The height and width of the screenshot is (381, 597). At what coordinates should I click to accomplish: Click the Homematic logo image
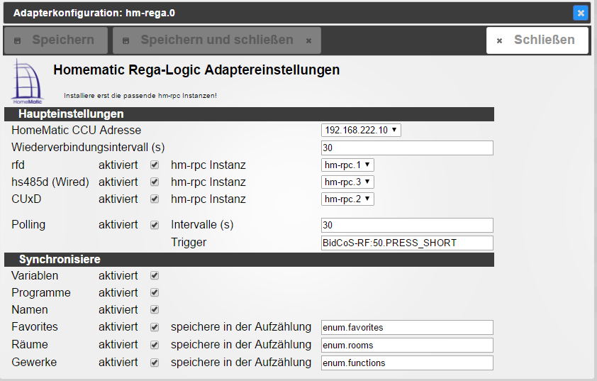tap(28, 82)
